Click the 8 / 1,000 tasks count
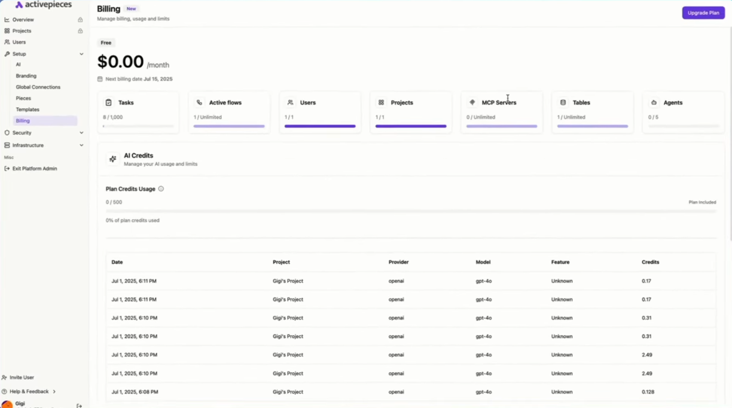The image size is (732, 408). point(112,117)
